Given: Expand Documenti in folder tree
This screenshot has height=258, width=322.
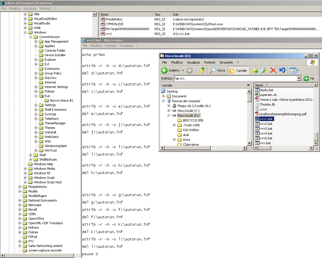Looking at the screenshot, I should point(164,96).
